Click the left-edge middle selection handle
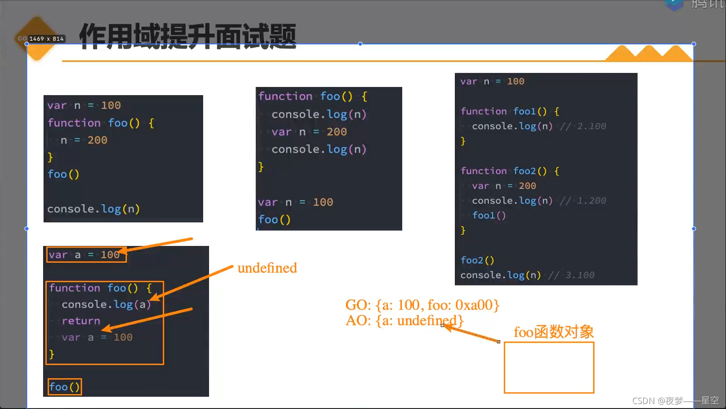Viewport: 726px width, 409px height. pyautogui.click(x=27, y=229)
